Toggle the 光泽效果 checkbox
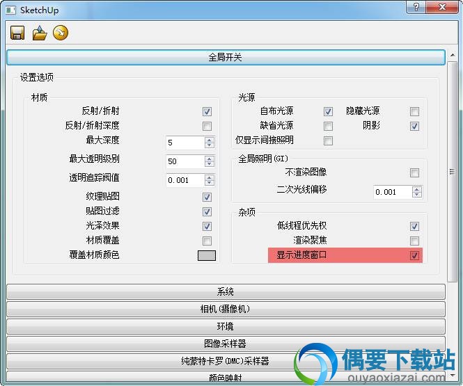Screen dimensions: 463x386 coord(207,226)
